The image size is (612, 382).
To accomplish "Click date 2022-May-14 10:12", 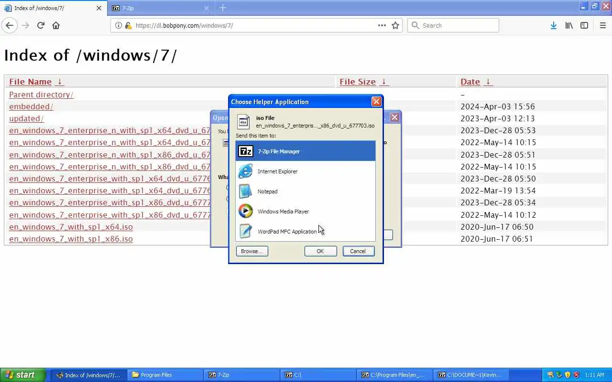I will pyautogui.click(x=498, y=215).
